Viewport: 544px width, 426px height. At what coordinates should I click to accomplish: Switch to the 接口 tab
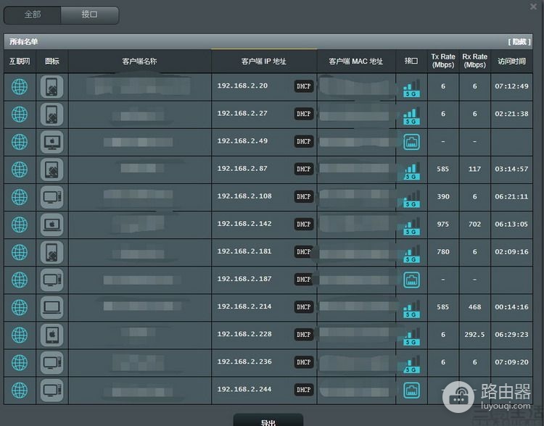[x=89, y=14]
